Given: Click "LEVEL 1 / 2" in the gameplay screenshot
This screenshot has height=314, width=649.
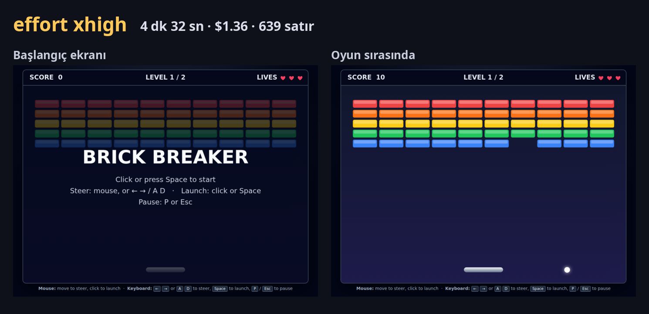Looking at the screenshot, I should point(483,77).
